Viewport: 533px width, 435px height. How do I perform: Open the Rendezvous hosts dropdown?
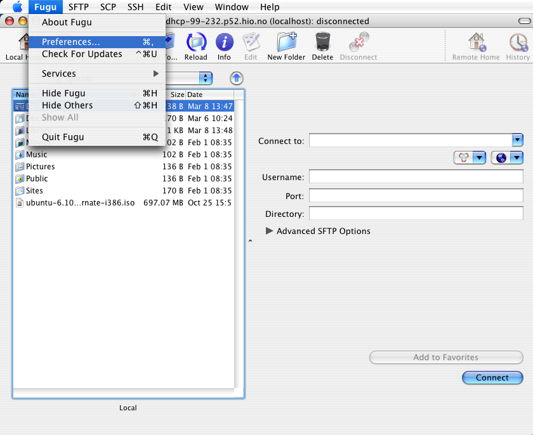tap(470, 157)
